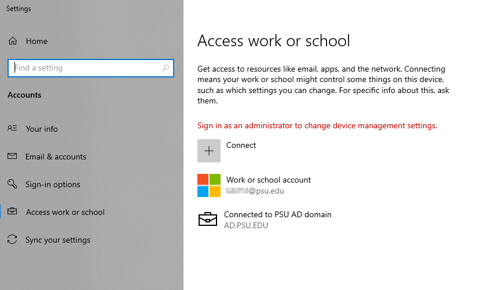The image size is (477, 290).
Task: Select the Work or school account entry
Action: (269, 180)
